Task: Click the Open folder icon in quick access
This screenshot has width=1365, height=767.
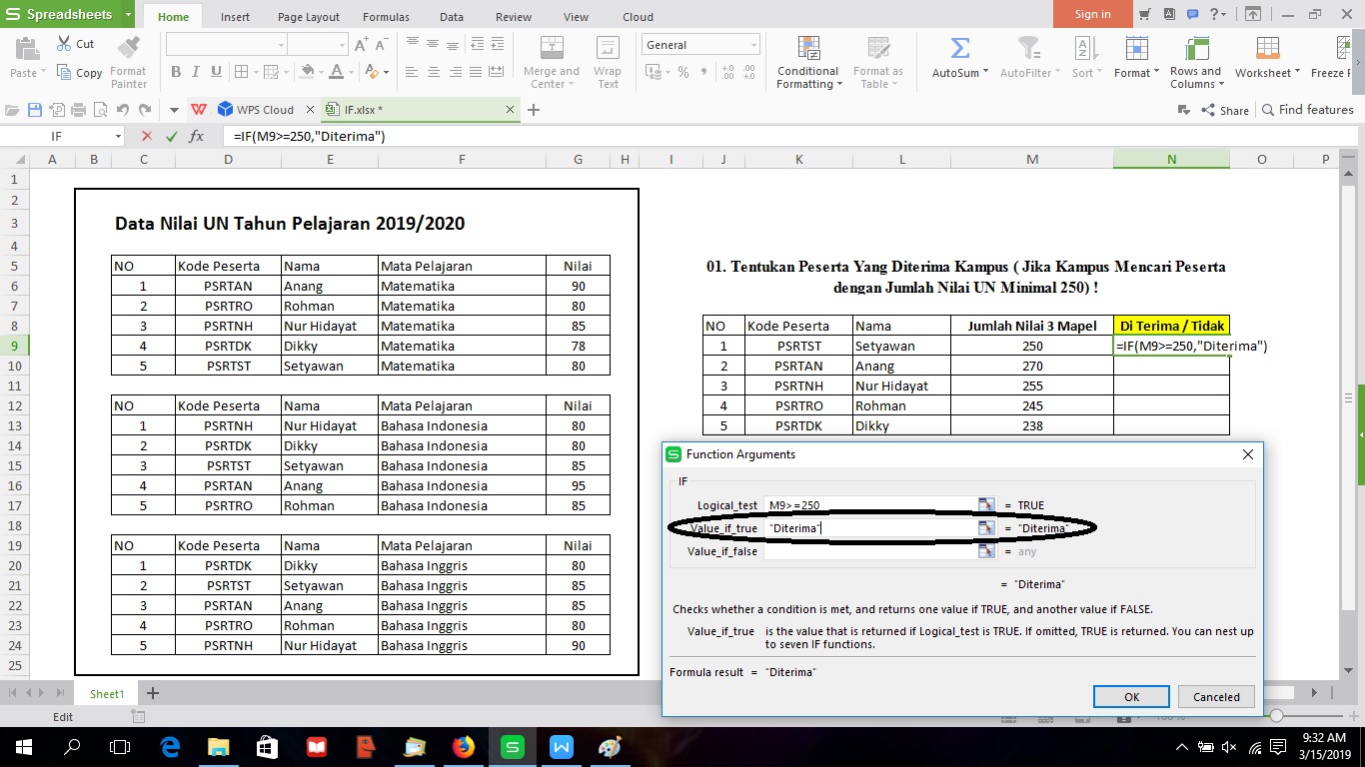Action: [x=14, y=110]
